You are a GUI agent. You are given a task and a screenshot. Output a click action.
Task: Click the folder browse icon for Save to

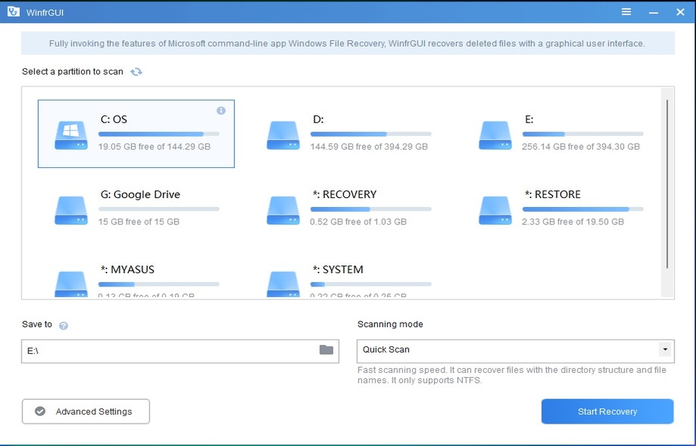[x=326, y=351]
